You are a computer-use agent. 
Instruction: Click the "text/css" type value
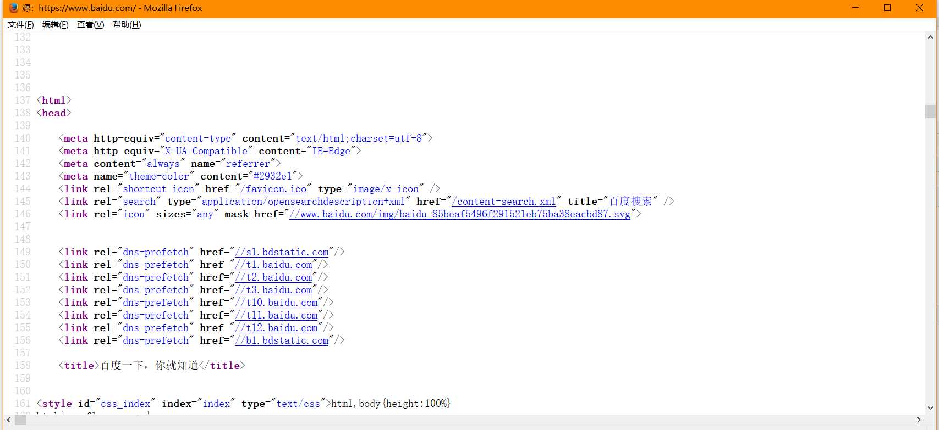pyautogui.click(x=298, y=404)
